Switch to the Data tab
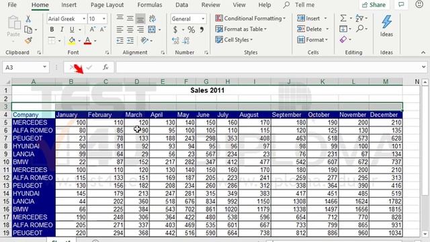Image resolution: width=430 pixels, height=242 pixels. (x=182, y=5)
